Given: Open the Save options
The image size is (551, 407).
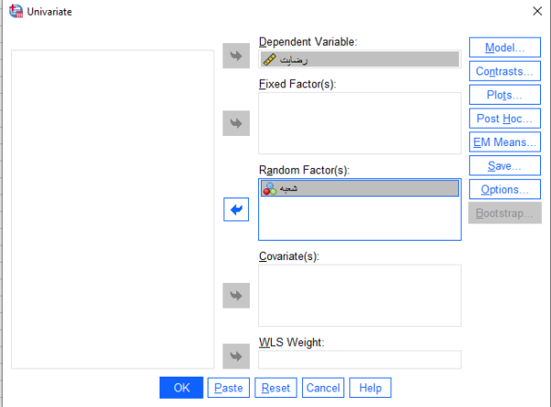Looking at the screenshot, I should (504, 165).
